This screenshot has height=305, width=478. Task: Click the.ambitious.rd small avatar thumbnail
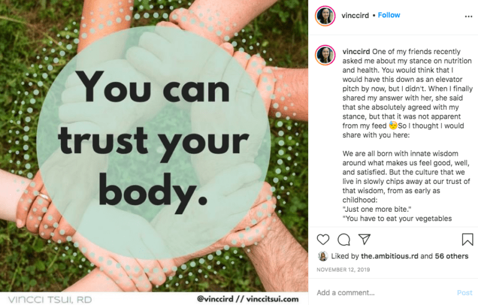[x=323, y=257]
